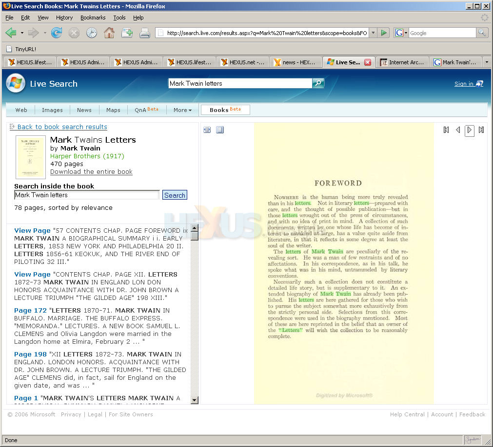Open the list-all-tabs dropdown arrow
The image size is (493, 447).
(487, 62)
